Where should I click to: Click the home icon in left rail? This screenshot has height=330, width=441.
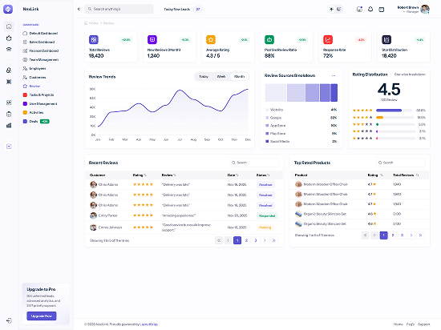9,26
